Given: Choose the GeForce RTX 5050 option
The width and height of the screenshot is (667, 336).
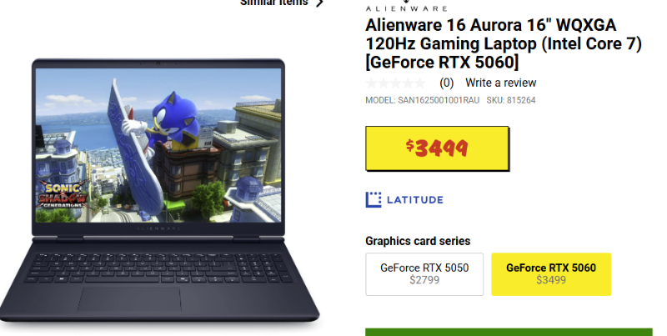Looking at the screenshot, I should tap(424, 274).
